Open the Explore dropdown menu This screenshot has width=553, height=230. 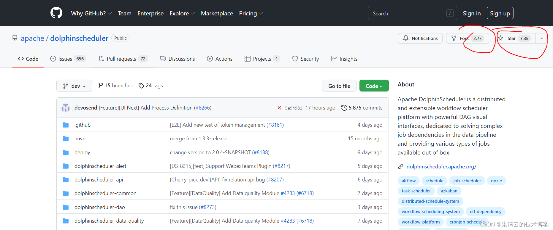click(x=182, y=13)
